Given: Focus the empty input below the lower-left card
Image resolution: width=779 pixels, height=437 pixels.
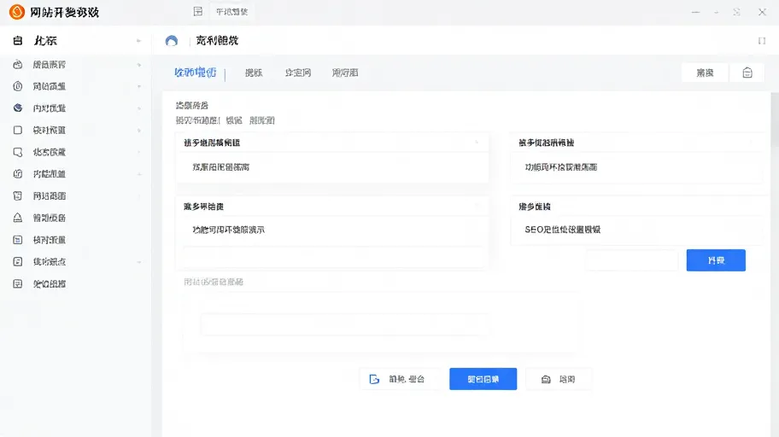Looking at the screenshot, I should [334, 257].
